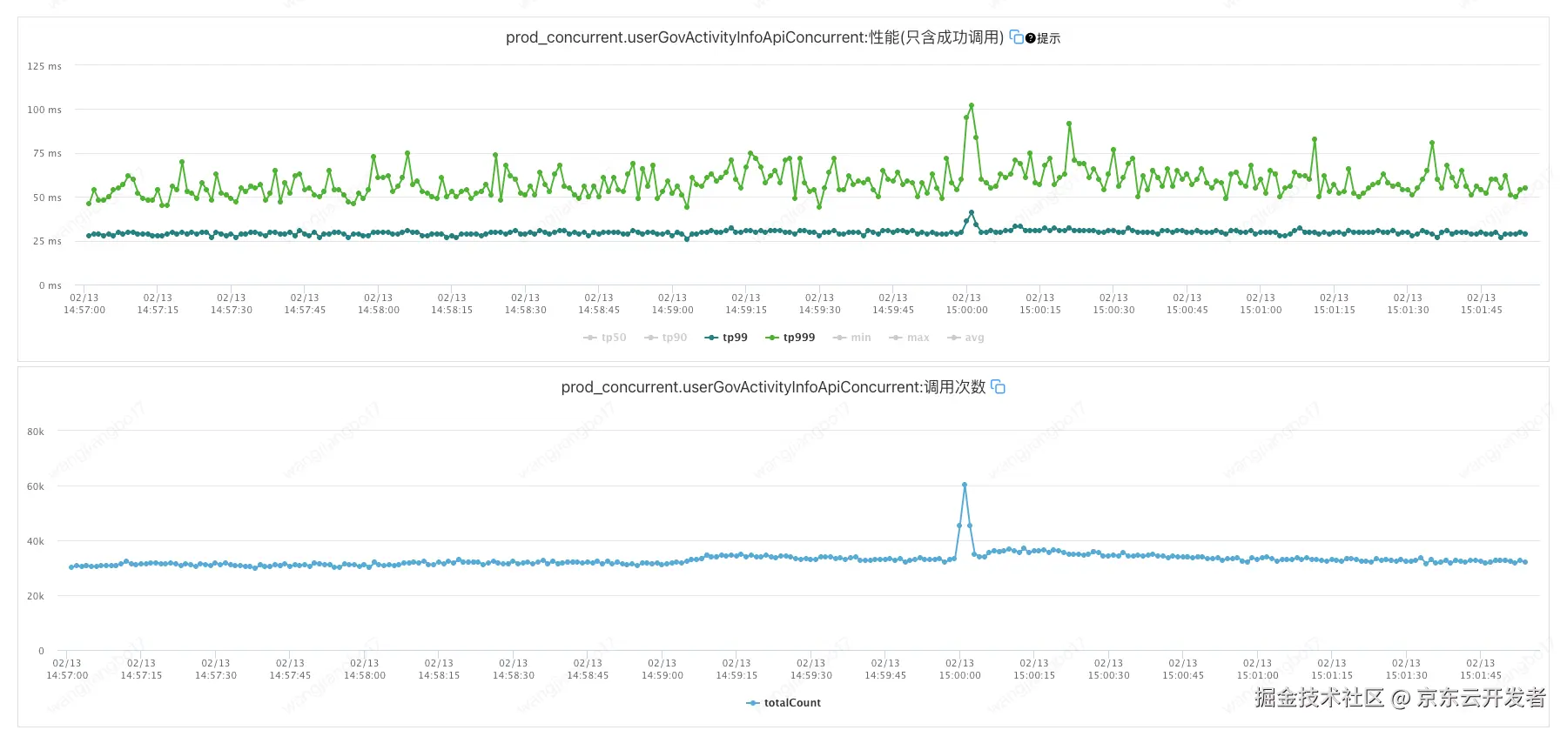This screenshot has width=1567, height=730.
Task: Click the 15:00:00 label on performance chart
Action: (967, 304)
